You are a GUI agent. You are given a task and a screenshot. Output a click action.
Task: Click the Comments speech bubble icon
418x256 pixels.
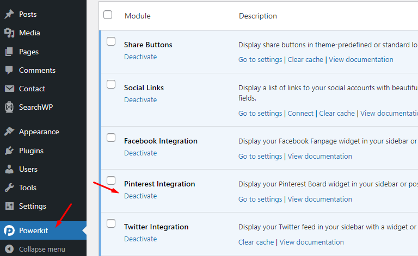9,70
